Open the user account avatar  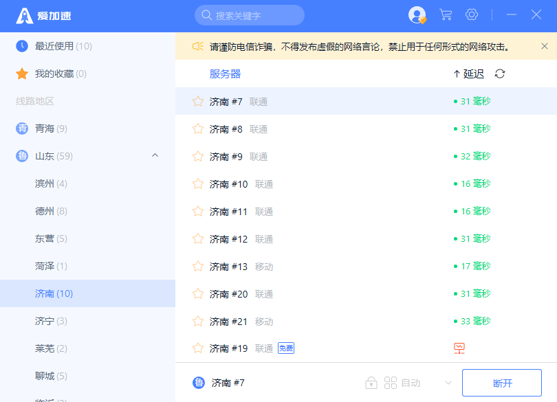(417, 14)
